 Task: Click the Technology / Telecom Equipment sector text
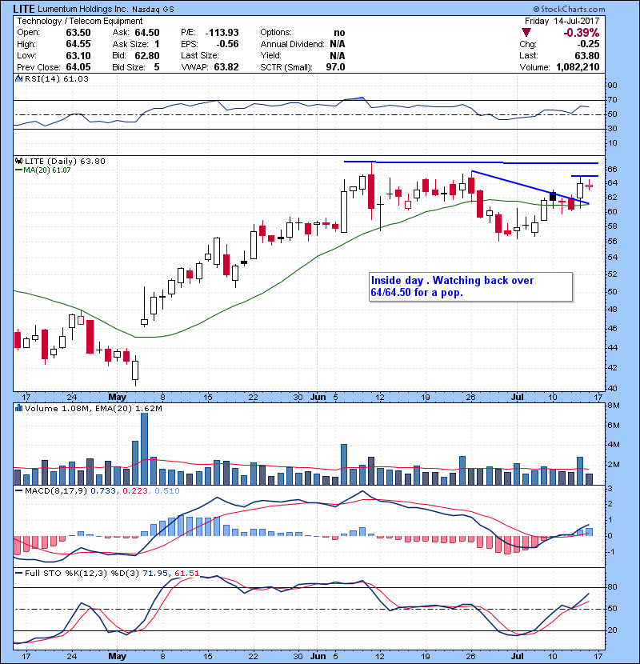(x=80, y=21)
